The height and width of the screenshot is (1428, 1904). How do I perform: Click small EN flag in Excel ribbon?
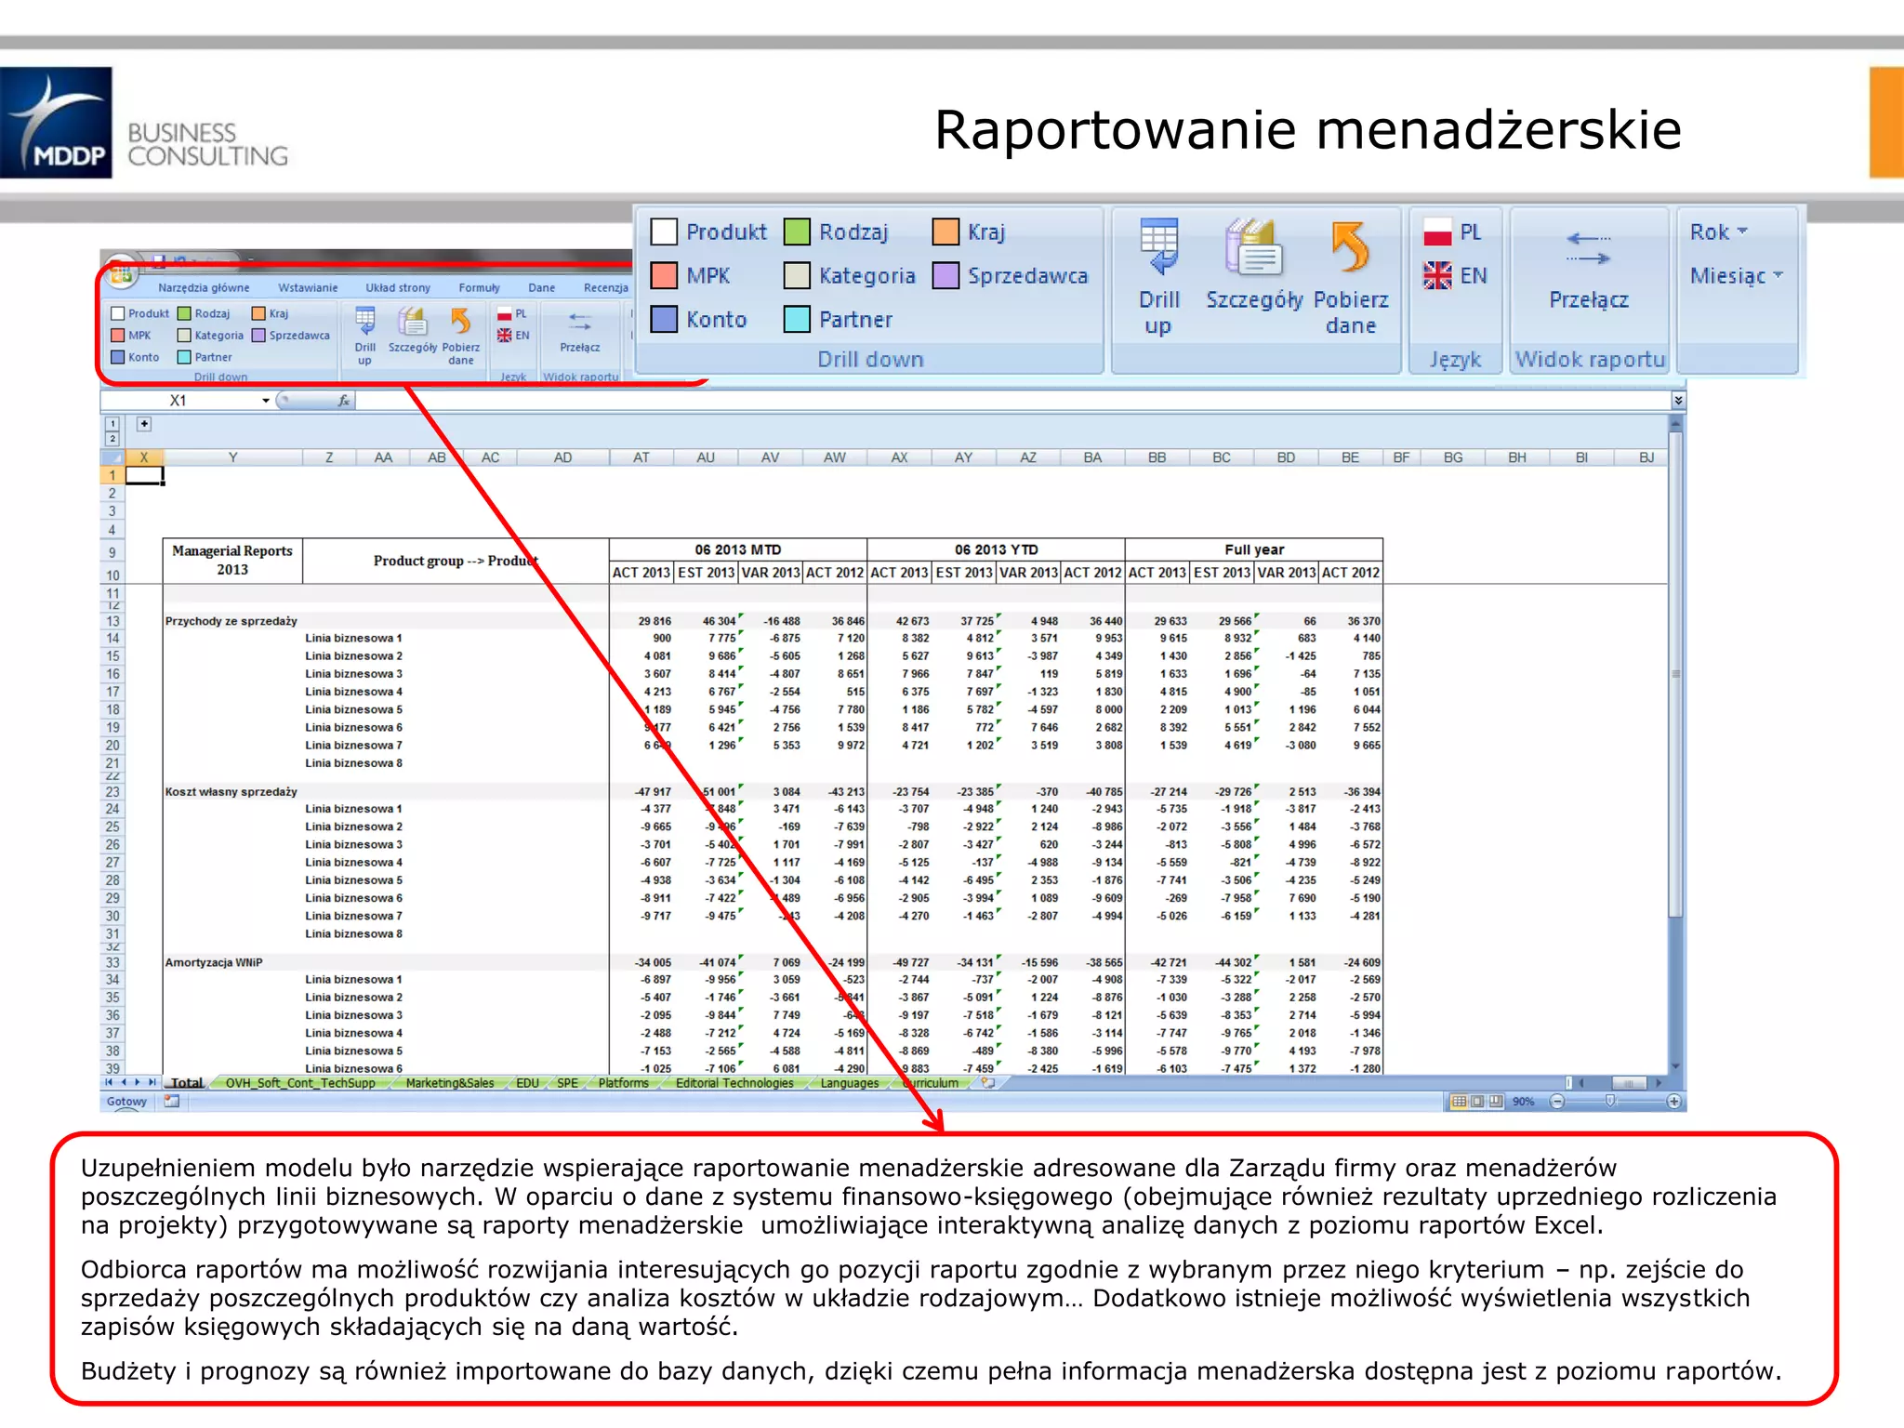click(504, 335)
